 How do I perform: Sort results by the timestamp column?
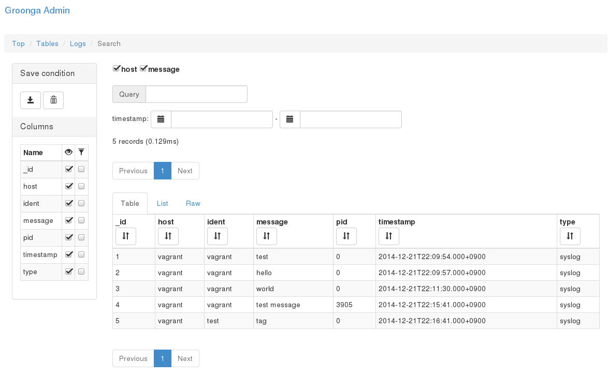pos(389,236)
